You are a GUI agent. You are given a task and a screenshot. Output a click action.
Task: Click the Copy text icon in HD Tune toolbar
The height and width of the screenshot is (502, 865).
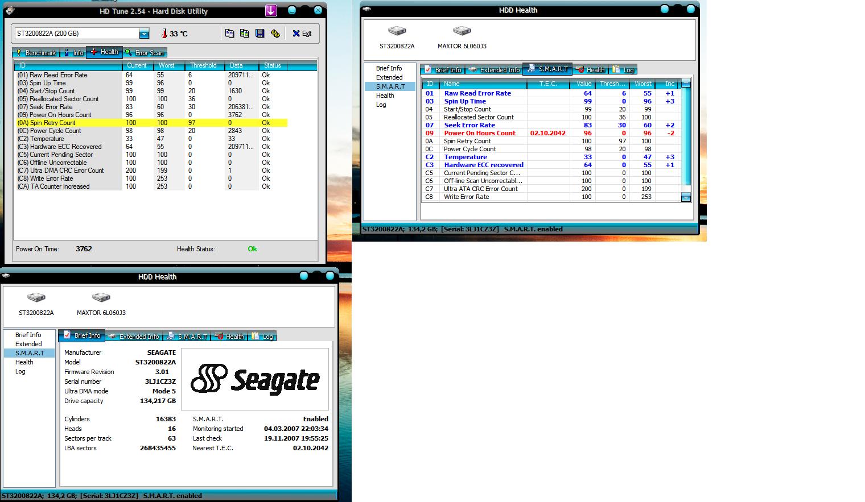click(x=229, y=34)
